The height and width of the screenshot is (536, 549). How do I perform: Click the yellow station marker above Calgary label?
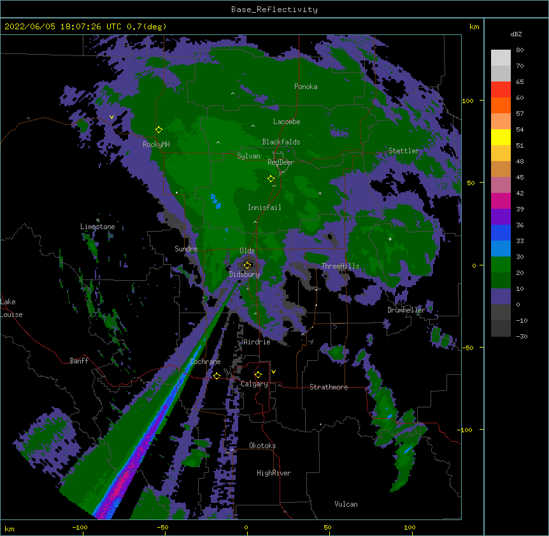point(258,375)
